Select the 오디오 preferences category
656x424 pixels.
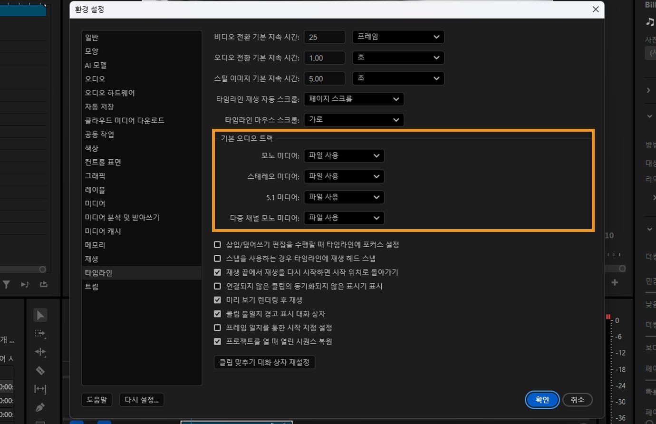click(95, 79)
